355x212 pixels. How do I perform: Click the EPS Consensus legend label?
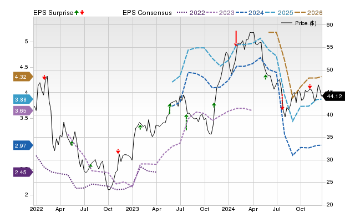pos(147,13)
